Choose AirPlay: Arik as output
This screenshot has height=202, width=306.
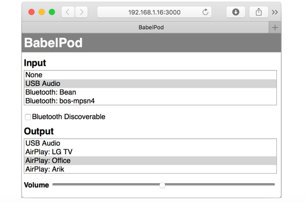coord(150,169)
